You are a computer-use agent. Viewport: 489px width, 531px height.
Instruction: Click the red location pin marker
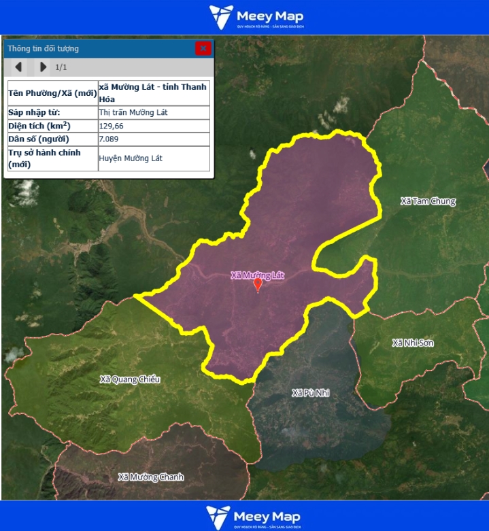tap(257, 286)
